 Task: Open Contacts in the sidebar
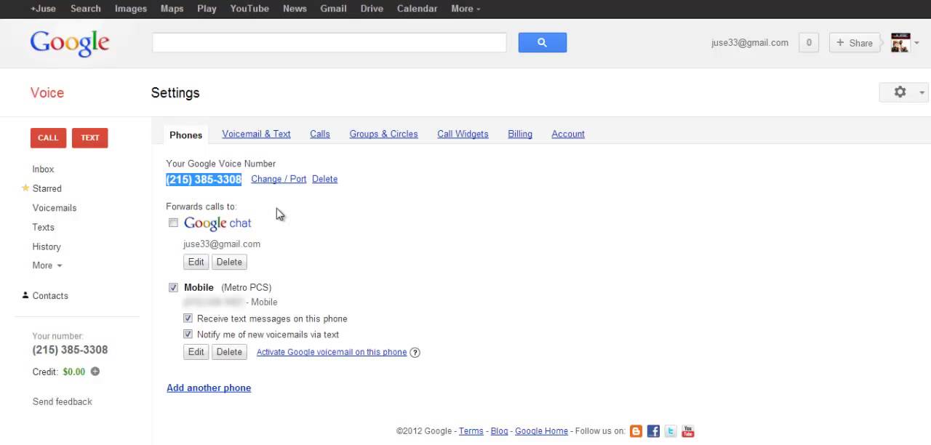pos(50,296)
